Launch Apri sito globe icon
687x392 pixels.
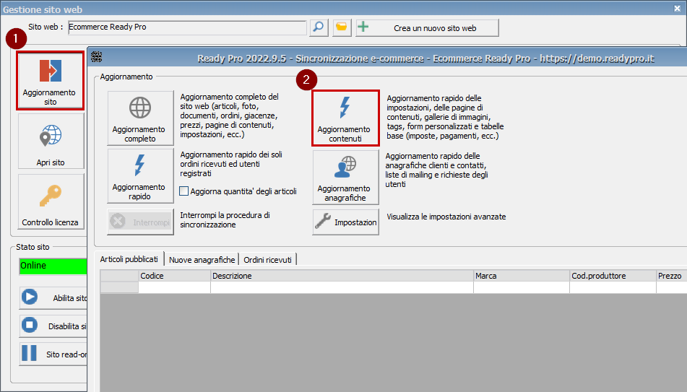pyautogui.click(x=51, y=141)
